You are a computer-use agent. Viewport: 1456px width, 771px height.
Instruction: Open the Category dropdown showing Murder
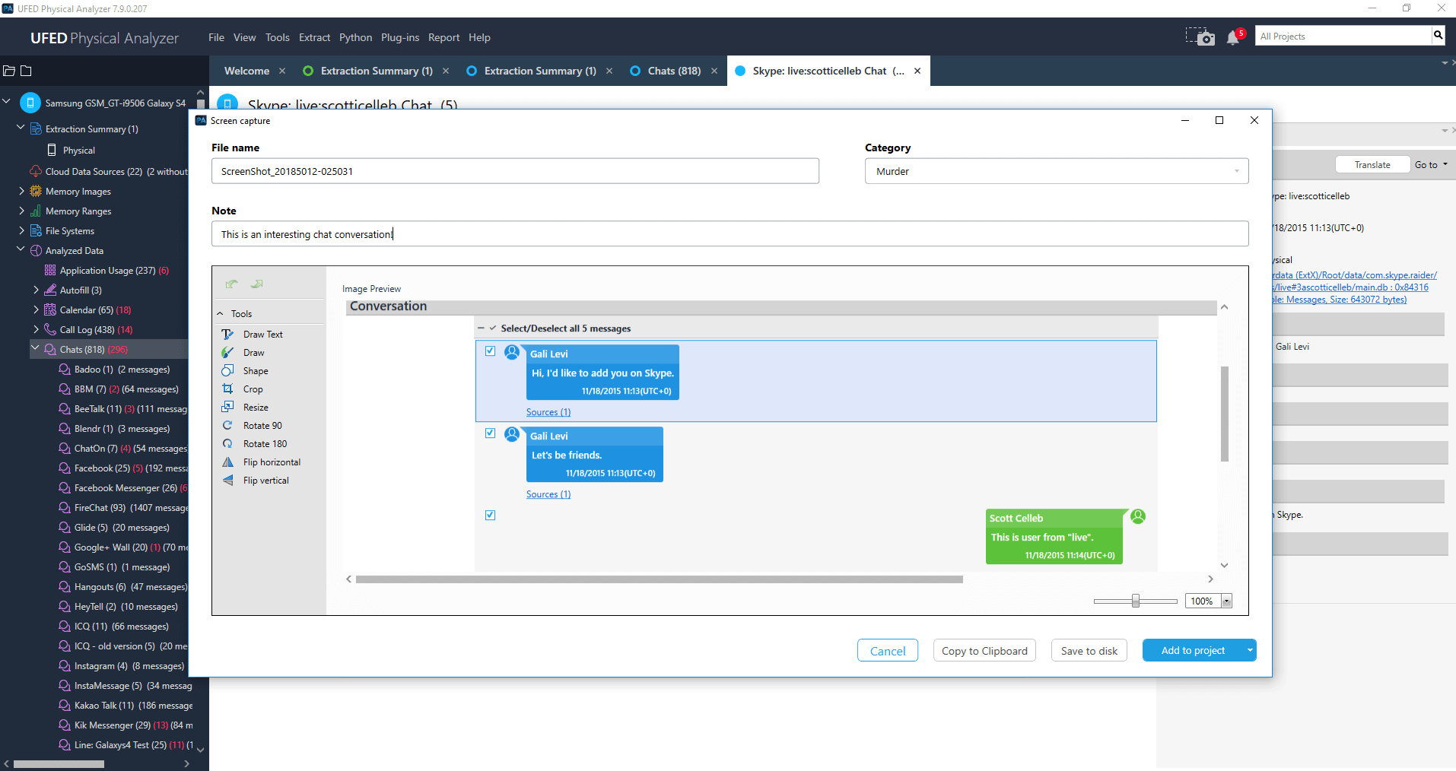pyautogui.click(x=1057, y=171)
